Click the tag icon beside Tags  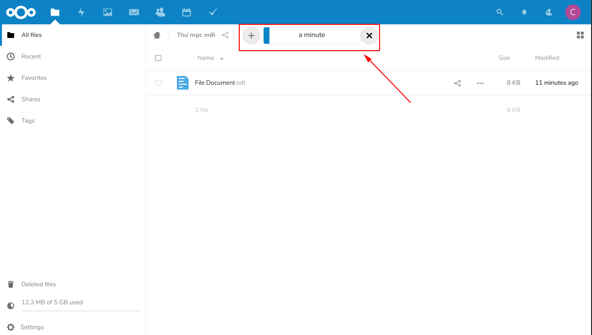[11, 121]
